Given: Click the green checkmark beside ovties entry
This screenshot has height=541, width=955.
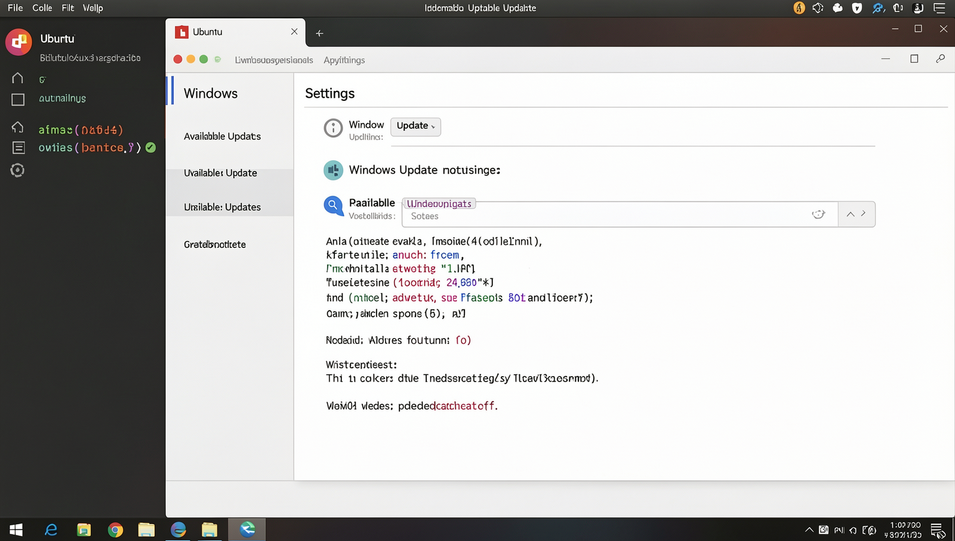Looking at the screenshot, I should pos(150,147).
